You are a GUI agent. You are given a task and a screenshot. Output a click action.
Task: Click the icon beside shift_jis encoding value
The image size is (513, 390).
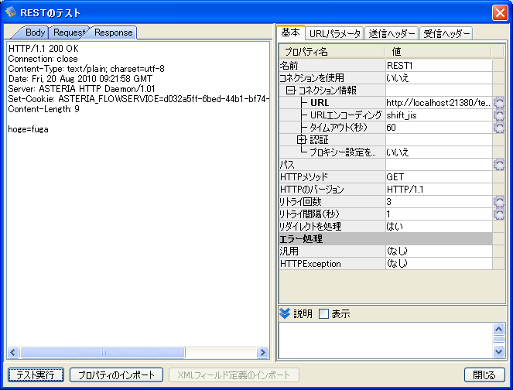click(x=499, y=115)
